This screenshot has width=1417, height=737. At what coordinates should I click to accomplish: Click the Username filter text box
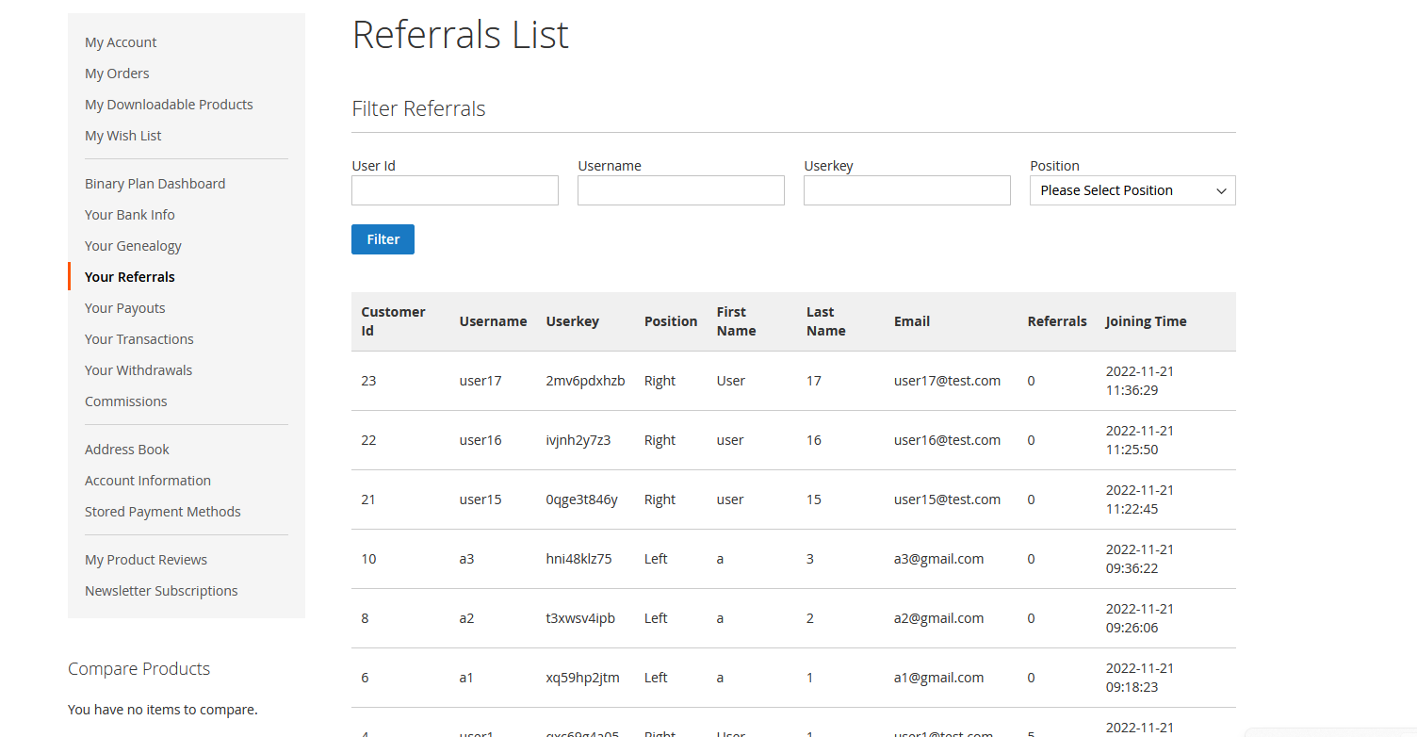[x=681, y=190]
